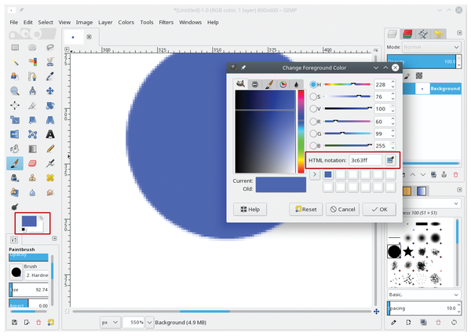The height and width of the screenshot is (336, 471).
Task: Select the Eraser tool
Action: (x=32, y=163)
